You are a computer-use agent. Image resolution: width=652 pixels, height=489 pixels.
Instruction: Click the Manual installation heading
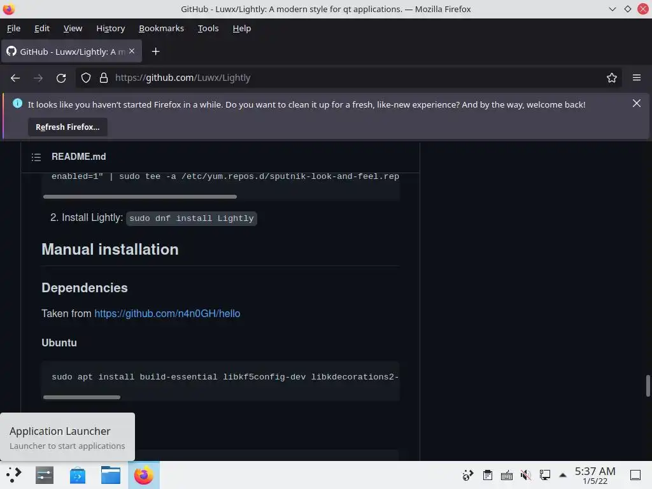(x=110, y=250)
